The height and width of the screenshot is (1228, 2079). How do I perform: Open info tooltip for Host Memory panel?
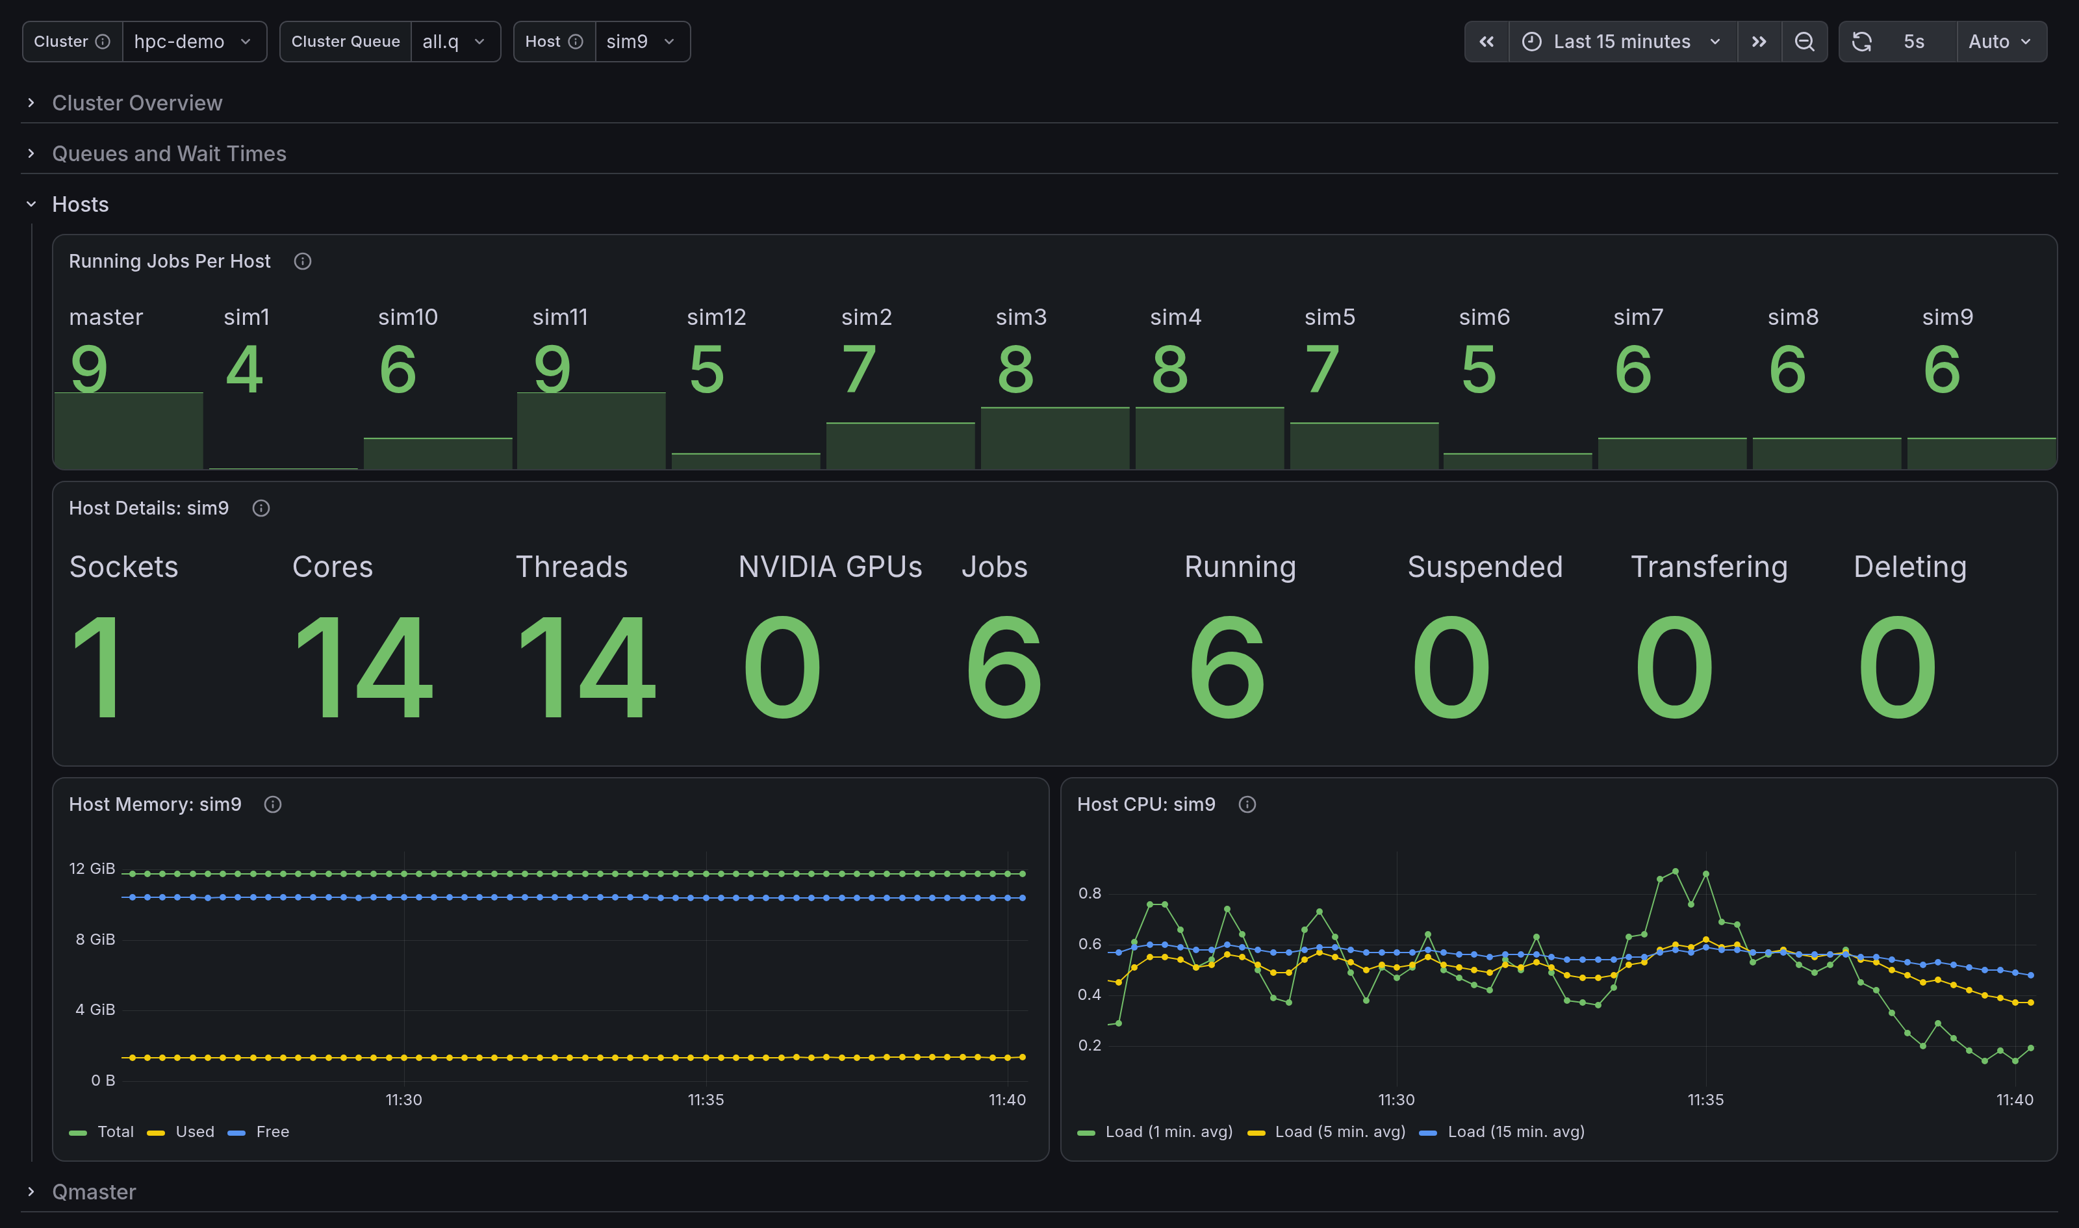coord(272,804)
